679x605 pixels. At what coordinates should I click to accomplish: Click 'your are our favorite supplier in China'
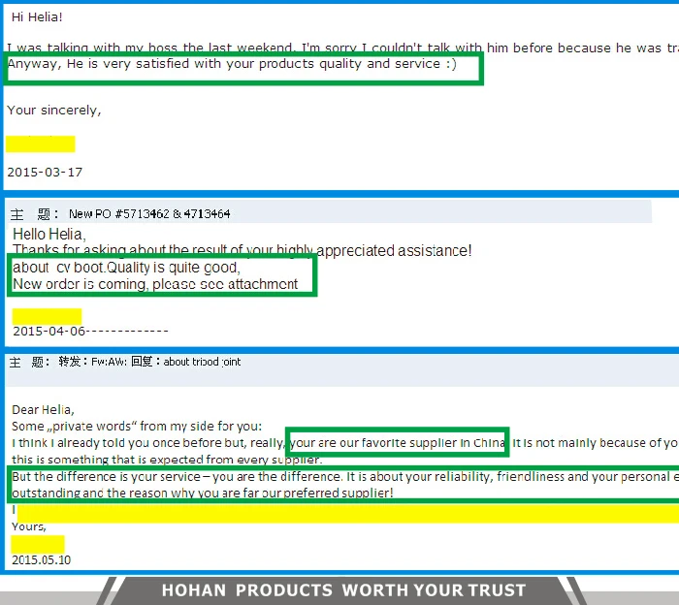(398, 443)
